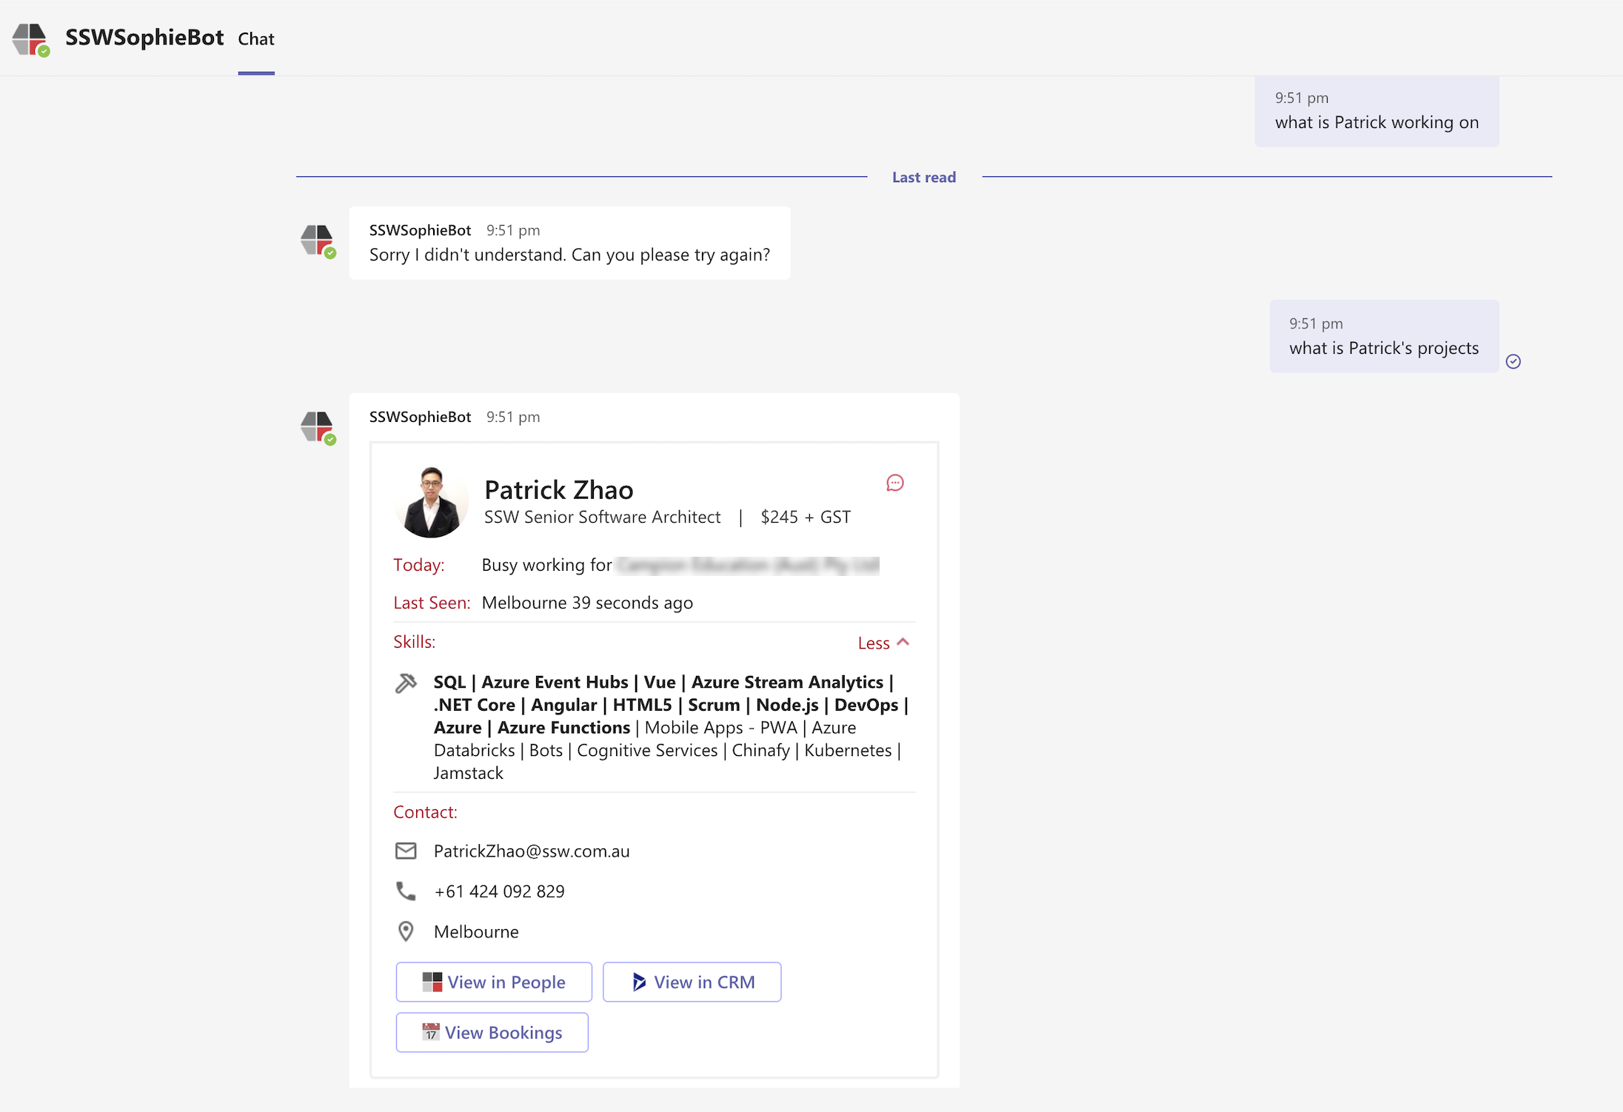The width and height of the screenshot is (1623, 1112).
Task: Click the hammer skills icon
Action: click(x=406, y=683)
